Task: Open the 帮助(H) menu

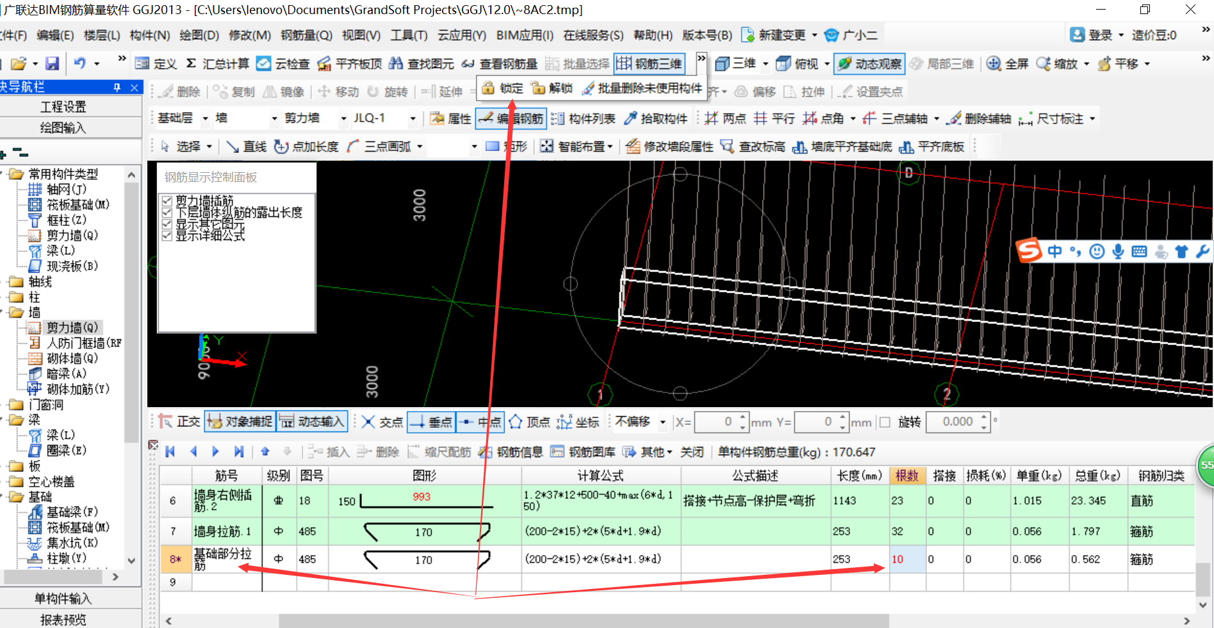Action: (653, 35)
